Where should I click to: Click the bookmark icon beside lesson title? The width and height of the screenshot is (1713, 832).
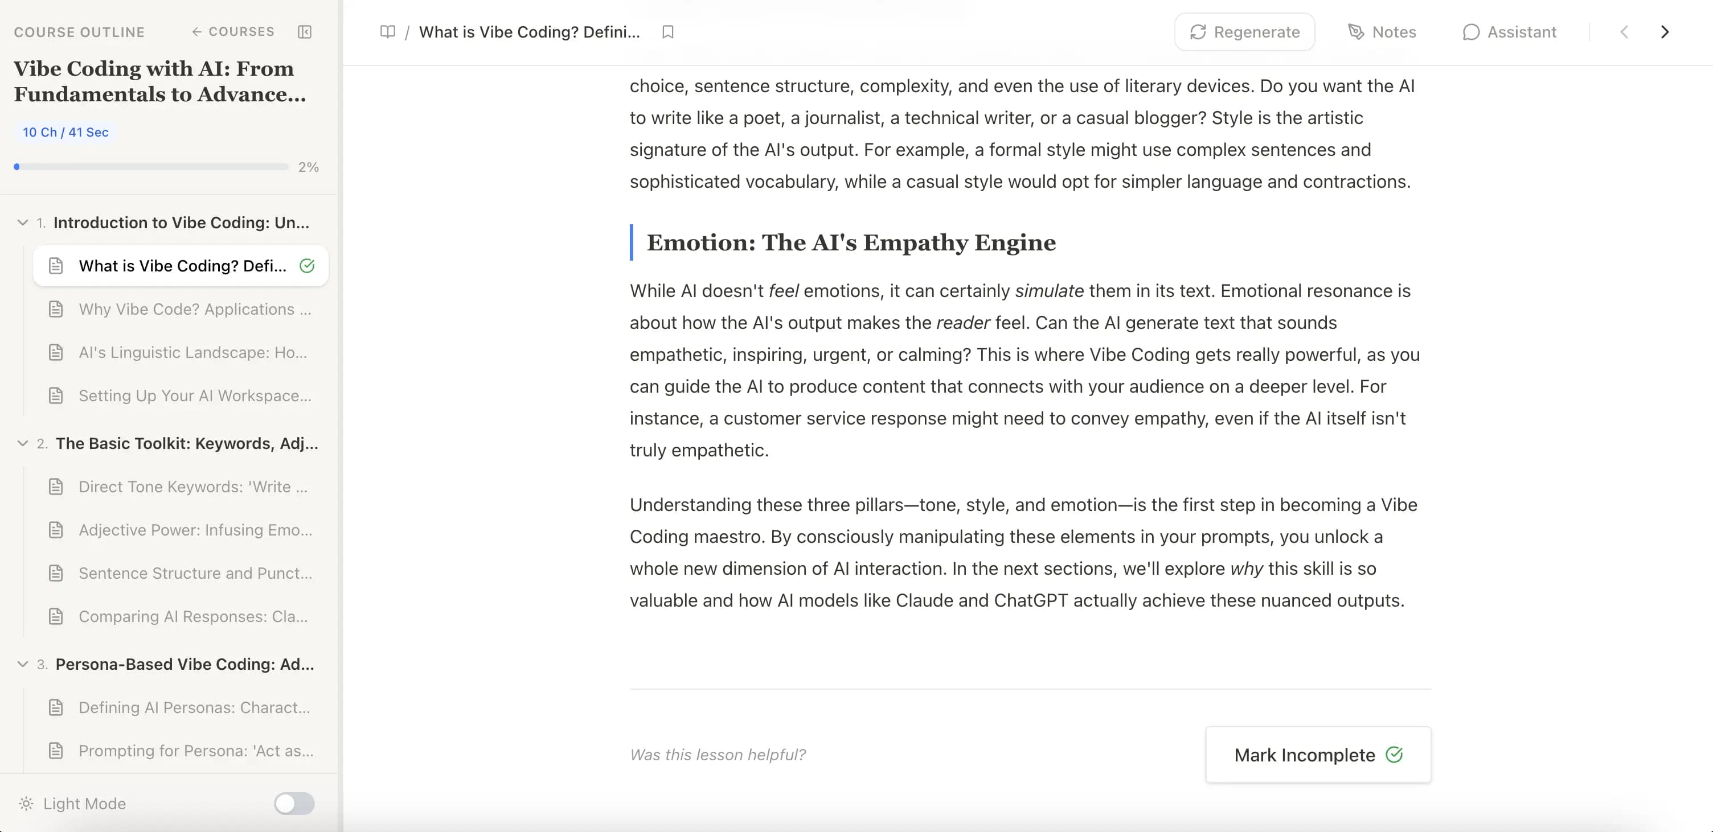pyautogui.click(x=667, y=32)
